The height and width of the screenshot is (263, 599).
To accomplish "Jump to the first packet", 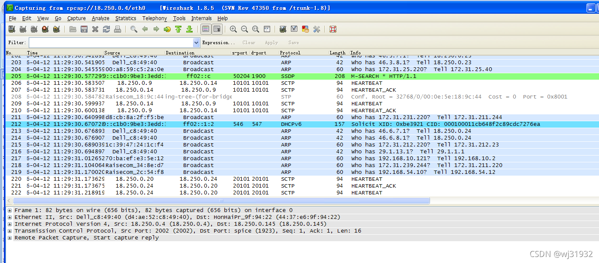I will pos(178,29).
